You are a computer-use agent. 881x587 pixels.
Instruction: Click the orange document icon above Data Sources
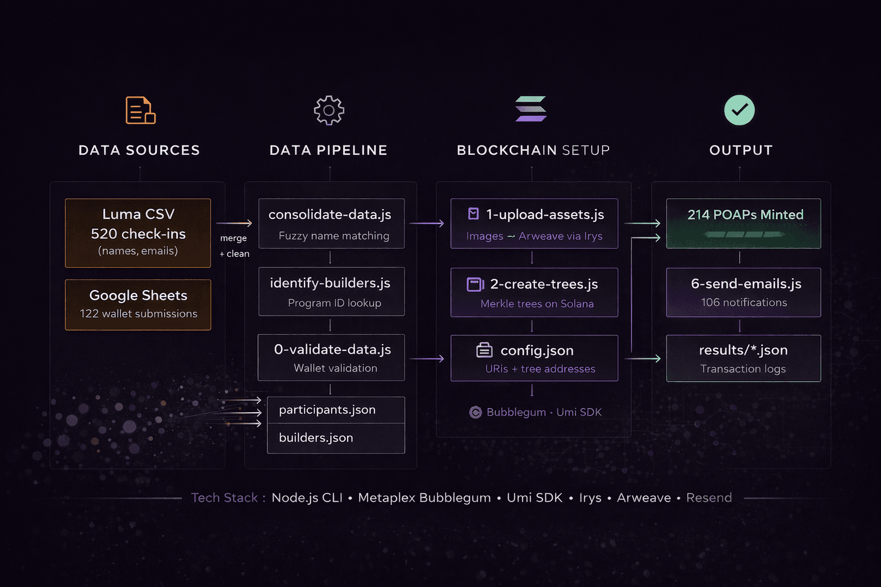[x=141, y=110]
